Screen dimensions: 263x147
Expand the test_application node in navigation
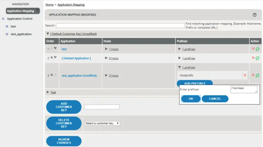(x=7, y=34)
